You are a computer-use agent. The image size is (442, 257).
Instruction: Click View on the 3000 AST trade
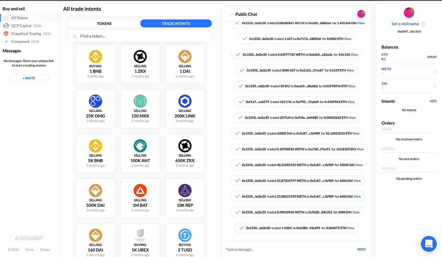pos(350,70)
